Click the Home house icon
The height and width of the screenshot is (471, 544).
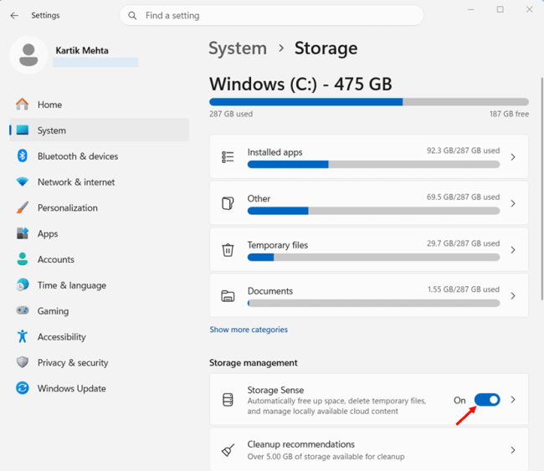click(23, 105)
